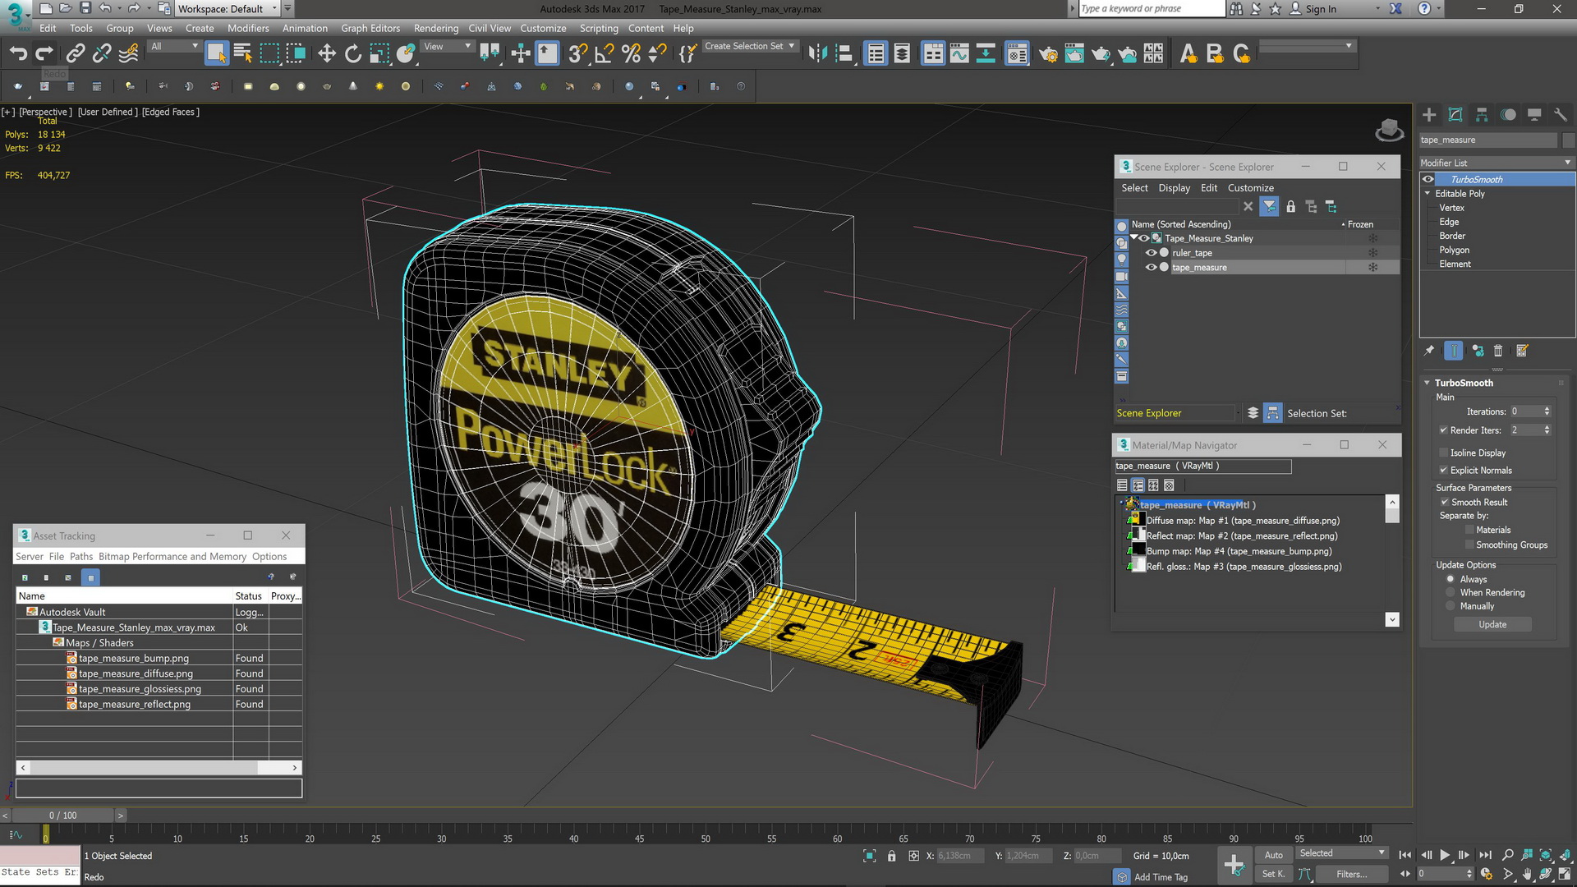Viewport: 1577px width, 887px height.
Task: Collapse the TurboSmooth rollout
Action: coord(1428,384)
